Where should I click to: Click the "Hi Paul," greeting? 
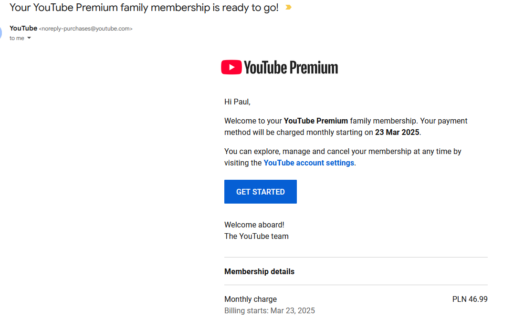point(237,102)
